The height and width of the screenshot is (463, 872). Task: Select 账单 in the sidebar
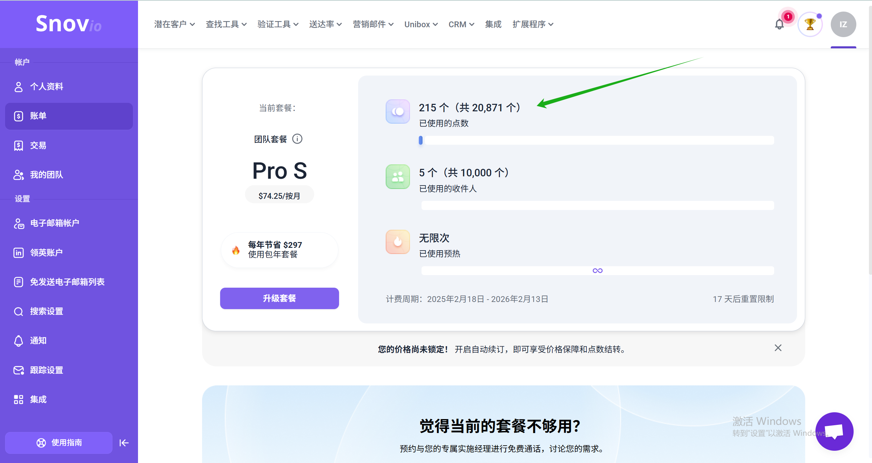click(69, 116)
